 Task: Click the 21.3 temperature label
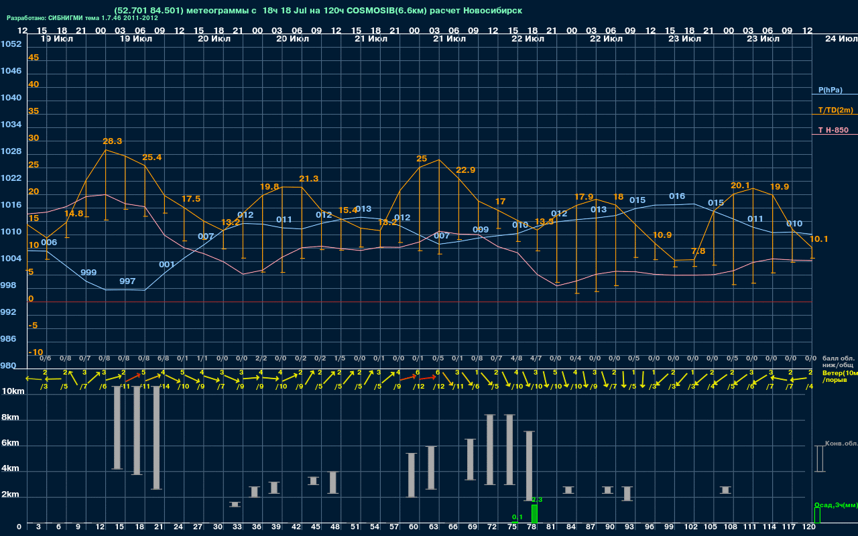pyautogui.click(x=309, y=179)
